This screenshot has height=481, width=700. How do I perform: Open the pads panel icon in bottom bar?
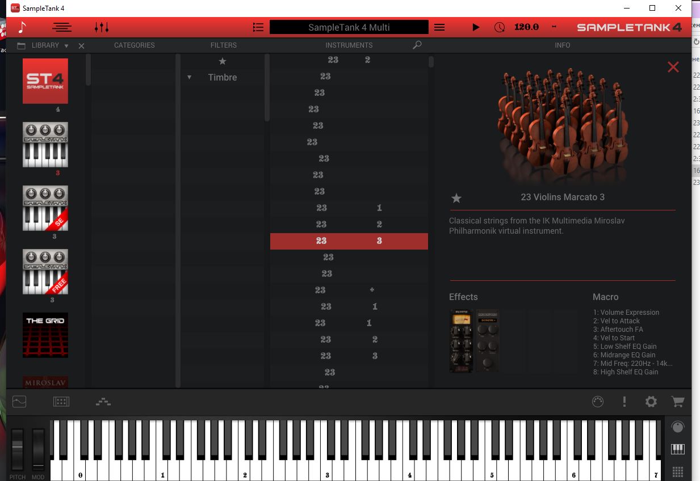[x=61, y=402]
